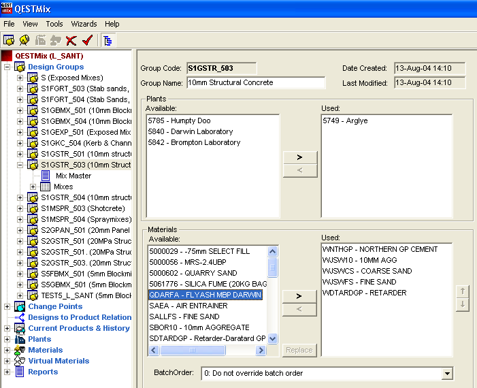Click the Reports document icon in the tree
Viewport: 477px width, 388px height.
[x=20, y=372]
